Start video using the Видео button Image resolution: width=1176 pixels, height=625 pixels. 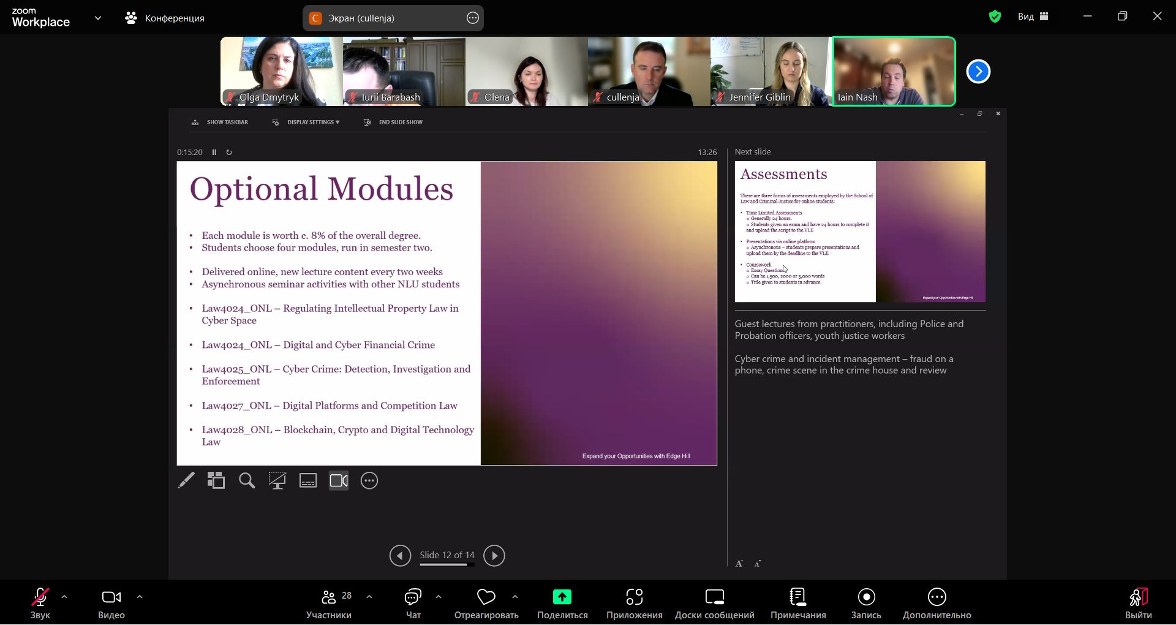coord(111,604)
